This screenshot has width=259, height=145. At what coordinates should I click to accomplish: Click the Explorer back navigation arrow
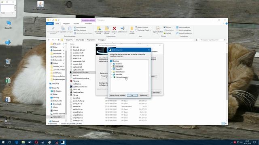[49, 40]
